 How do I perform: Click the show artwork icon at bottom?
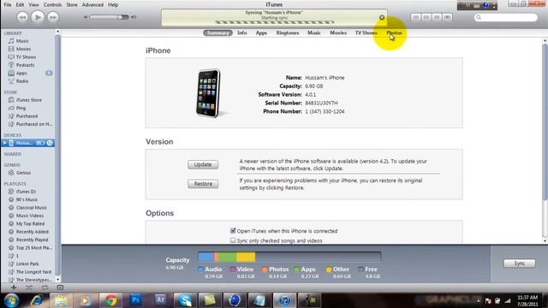tap(60, 287)
